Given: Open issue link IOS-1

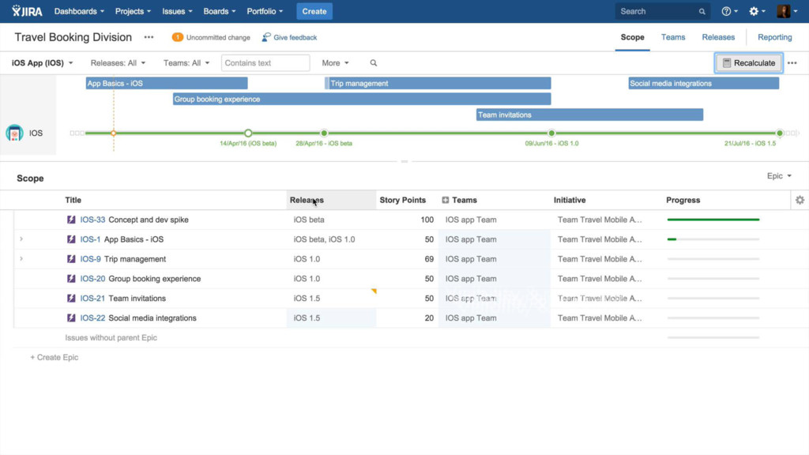Looking at the screenshot, I should click(90, 239).
